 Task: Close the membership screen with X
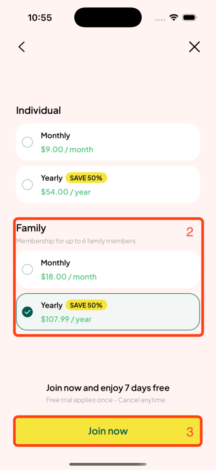tap(194, 47)
